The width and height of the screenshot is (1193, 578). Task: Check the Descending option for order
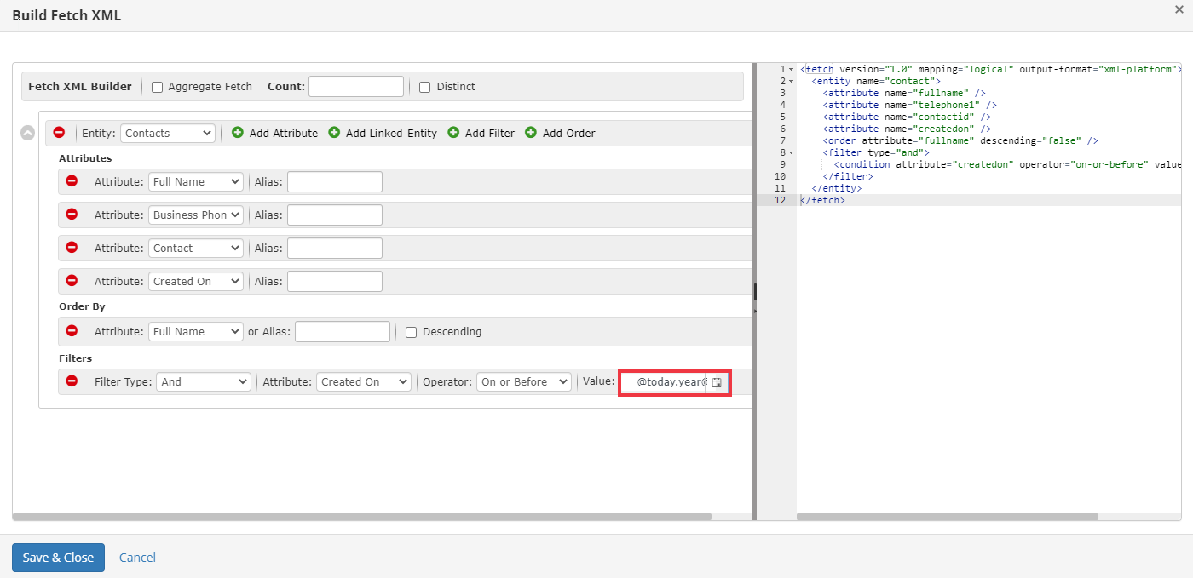coord(411,332)
